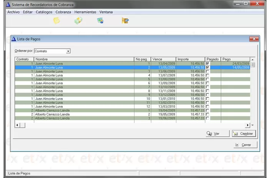
Task: Toggle Pagado checkbox on the highlighted row 2
Action: 208,67
